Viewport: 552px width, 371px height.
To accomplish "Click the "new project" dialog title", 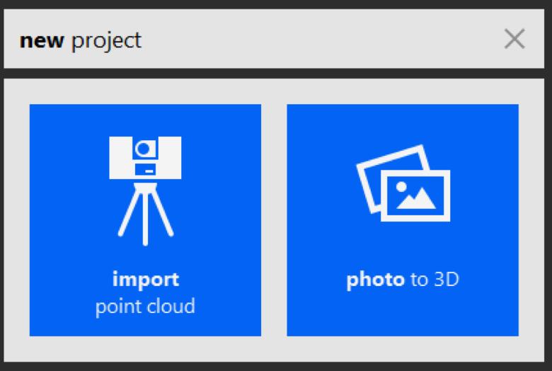I will point(81,41).
